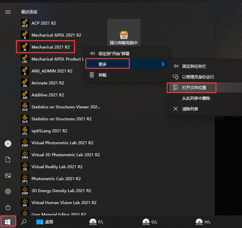242x228 pixels.
Task: Launch Virtual Reality Lab VR icon
Action: [25, 167]
